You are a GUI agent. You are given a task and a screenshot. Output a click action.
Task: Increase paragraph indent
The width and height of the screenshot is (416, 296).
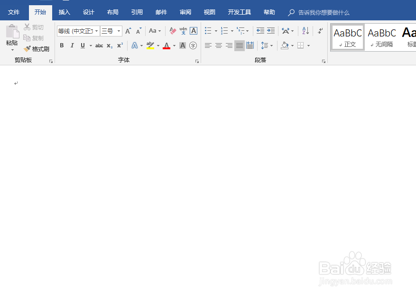click(270, 31)
